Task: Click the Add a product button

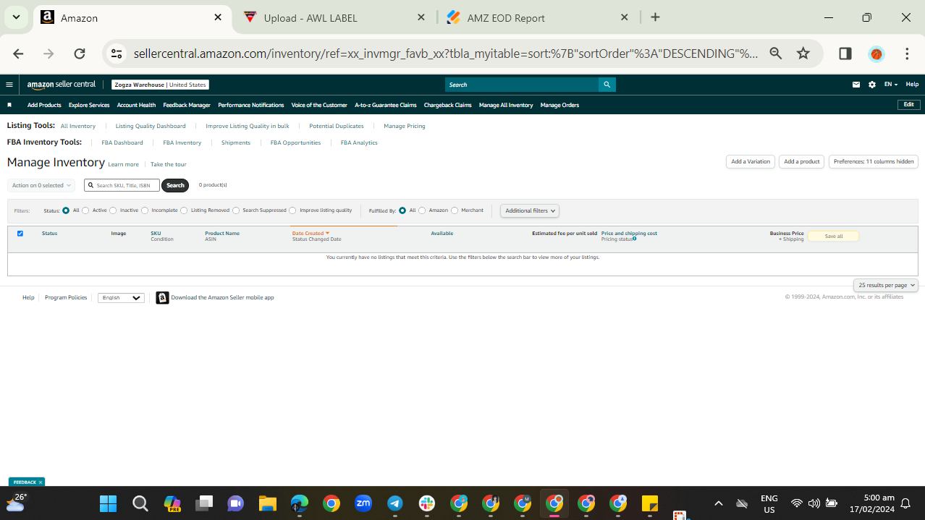Action: [802, 161]
